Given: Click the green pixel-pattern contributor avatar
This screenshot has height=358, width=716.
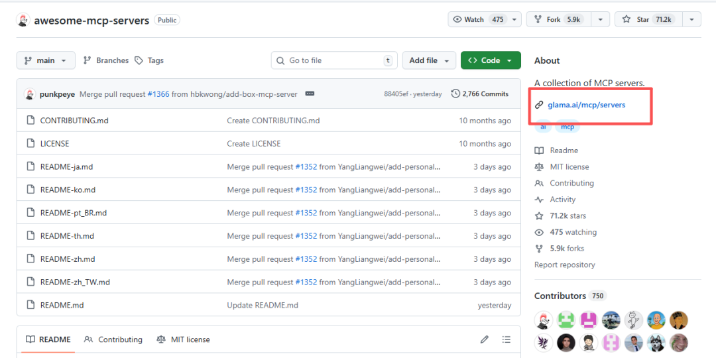Looking at the screenshot, I should coord(566,320).
